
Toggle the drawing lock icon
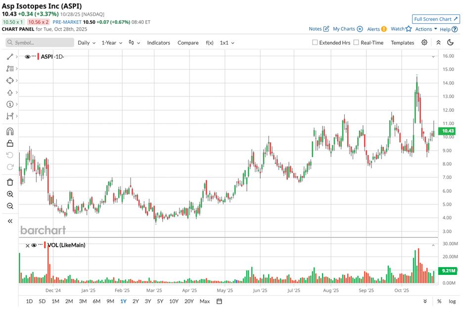pos(10,143)
